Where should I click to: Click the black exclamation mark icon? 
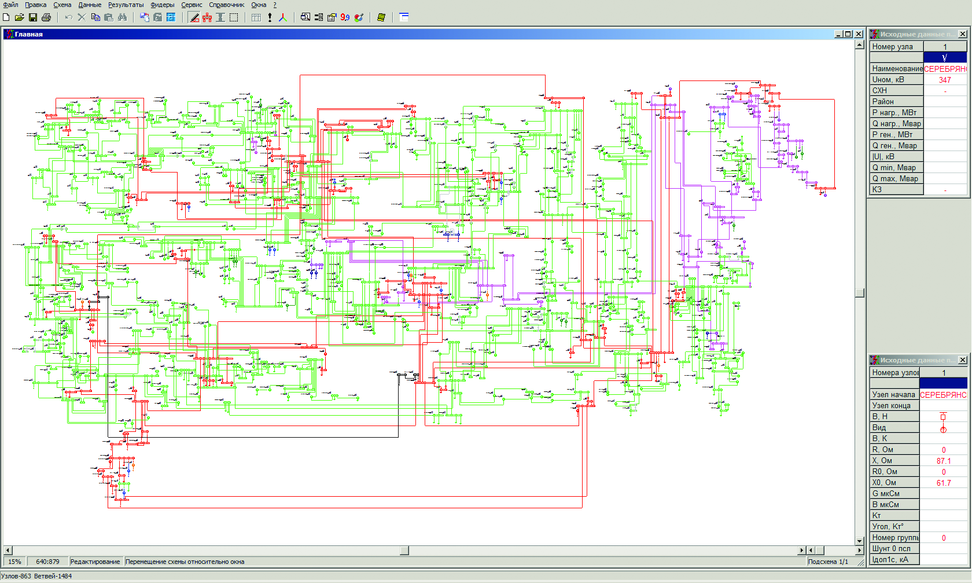pos(270,17)
